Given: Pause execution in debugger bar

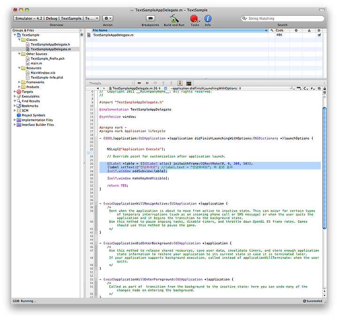Looking at the screenshot, I should [147, 83].
